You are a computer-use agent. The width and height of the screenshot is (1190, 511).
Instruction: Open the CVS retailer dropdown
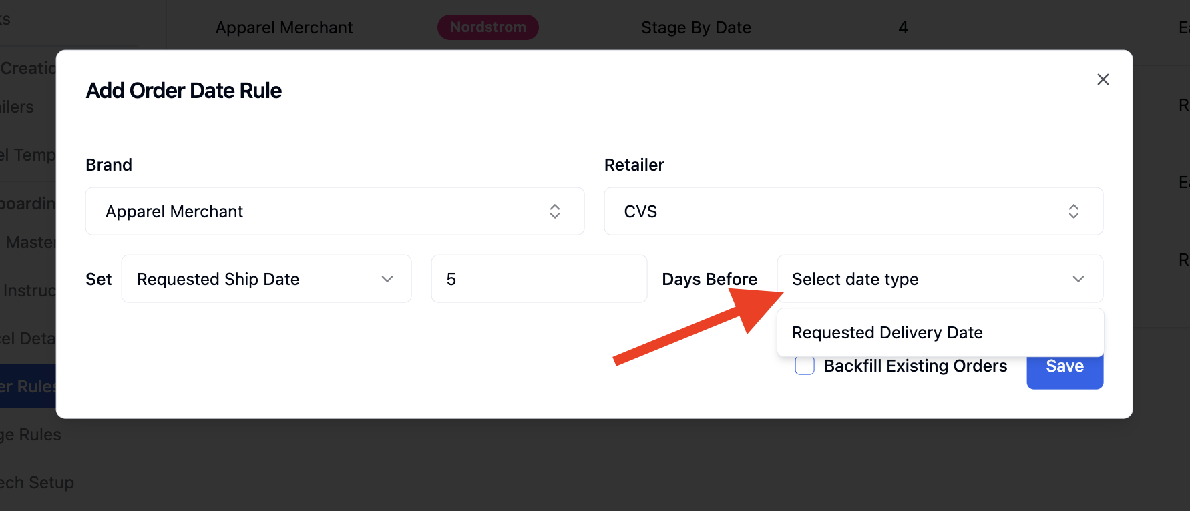pos(853,211)
